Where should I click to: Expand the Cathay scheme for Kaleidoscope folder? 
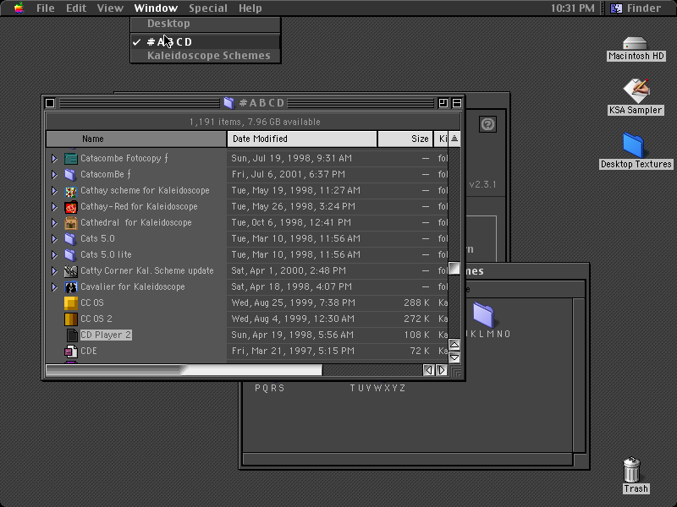tap(54, 191)
